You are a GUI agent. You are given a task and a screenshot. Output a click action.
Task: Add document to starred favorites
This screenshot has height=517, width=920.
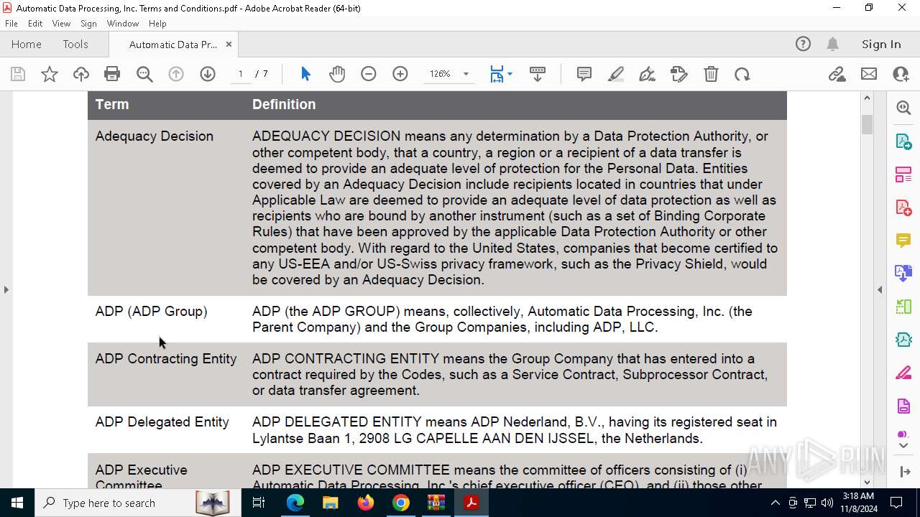(x=50, y=74)
